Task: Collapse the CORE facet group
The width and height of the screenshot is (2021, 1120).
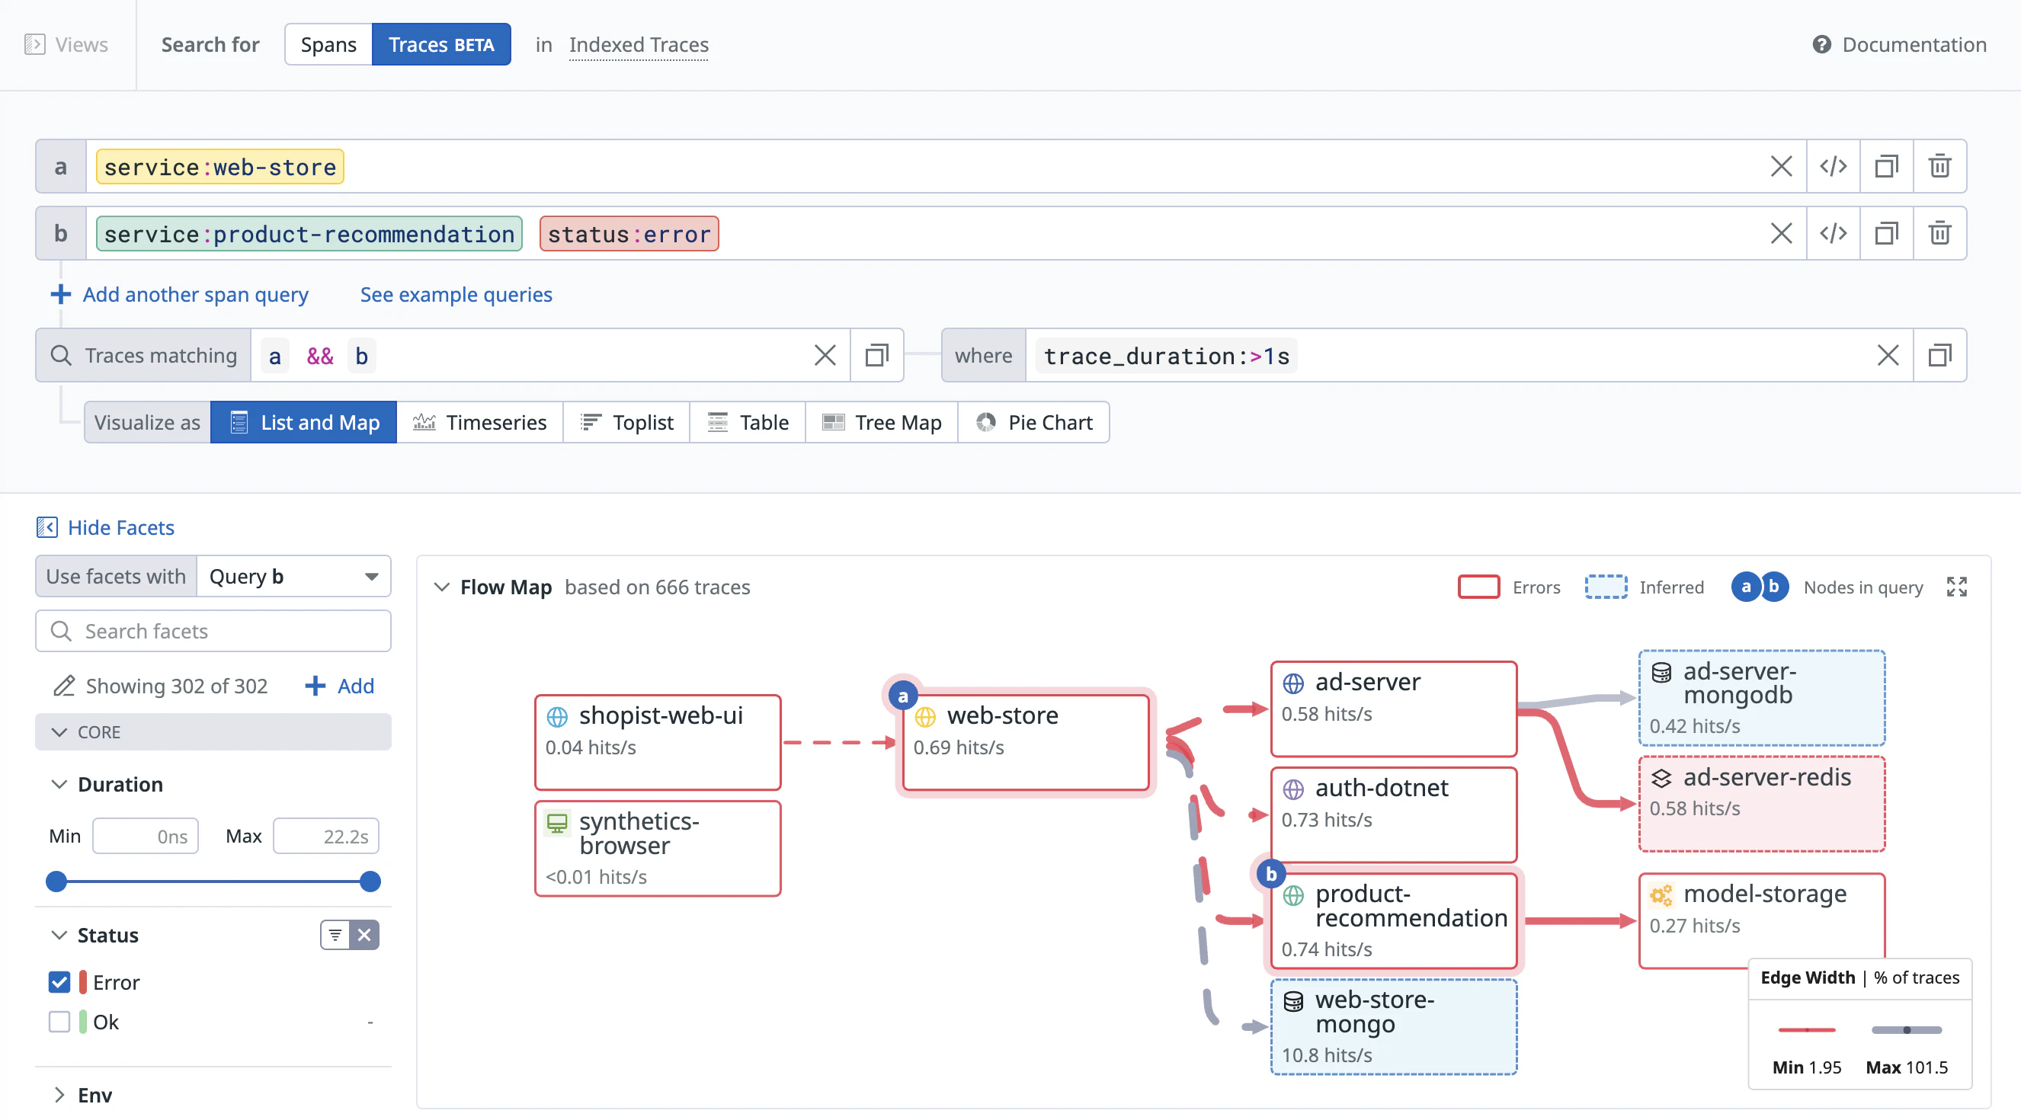Action: pos(213,731)
